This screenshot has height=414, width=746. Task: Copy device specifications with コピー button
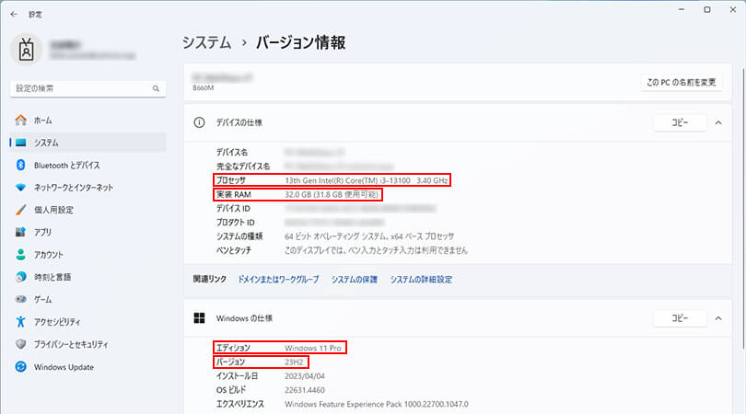click(680, 122)
